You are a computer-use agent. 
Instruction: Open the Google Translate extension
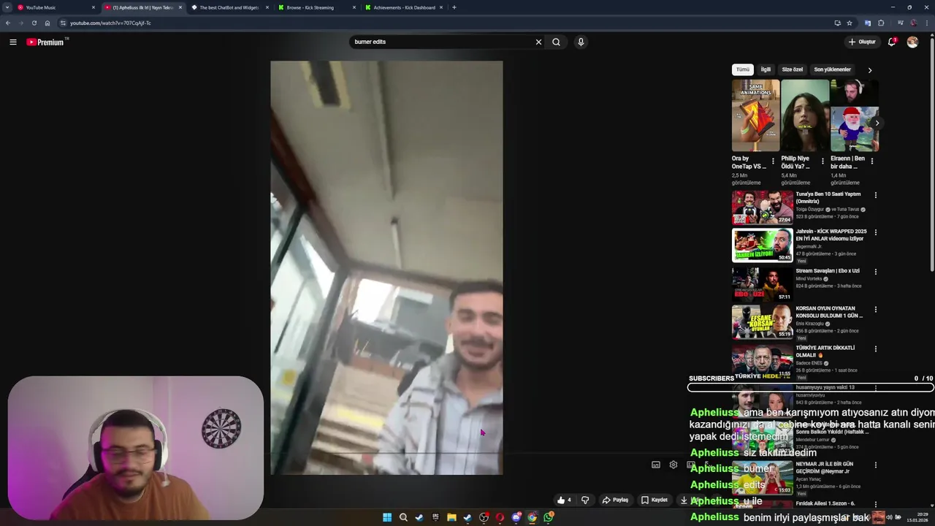coord(868,23)
